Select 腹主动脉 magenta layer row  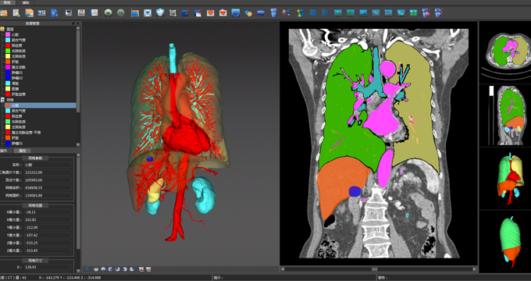[x=40, y=67]
